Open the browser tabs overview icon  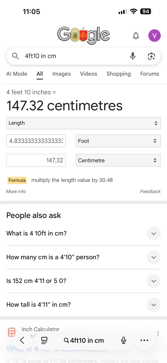point(44,340)
